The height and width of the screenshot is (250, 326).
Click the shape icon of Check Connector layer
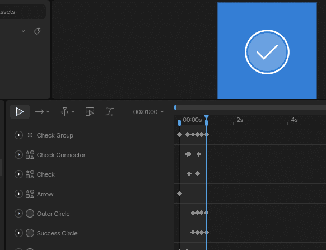point(30,155)
